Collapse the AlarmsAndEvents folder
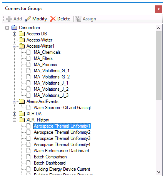The width and height of the screenshot is (165, 178). [x=15, y=101]
